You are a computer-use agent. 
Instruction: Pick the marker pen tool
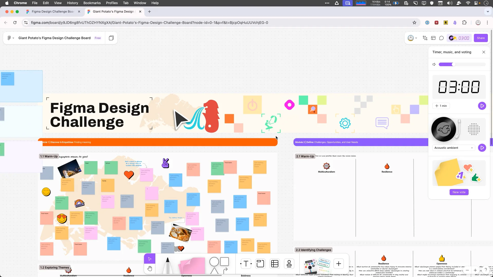point(168,265)
